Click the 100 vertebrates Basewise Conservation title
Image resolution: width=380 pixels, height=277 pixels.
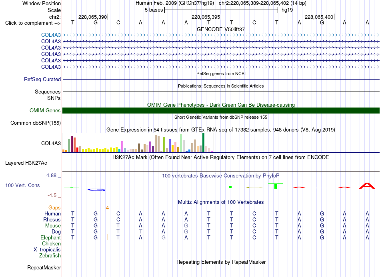[x=221, y=176]
